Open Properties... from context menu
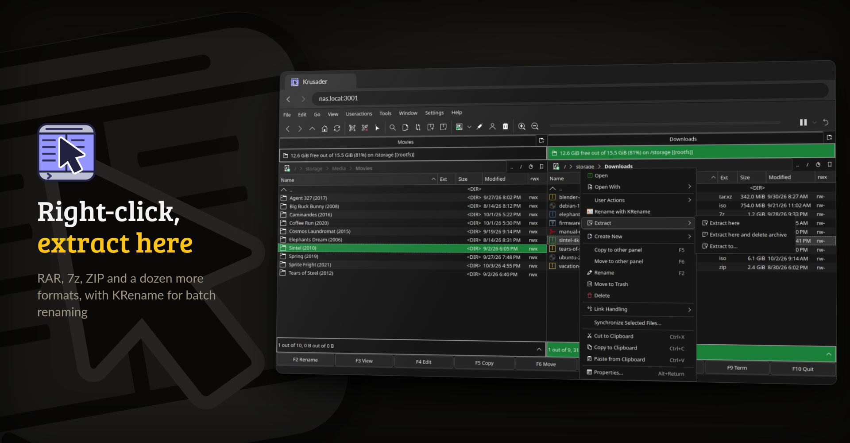Image resolution: width=850 pixels, height=443 pixels. tap(637, 373)
